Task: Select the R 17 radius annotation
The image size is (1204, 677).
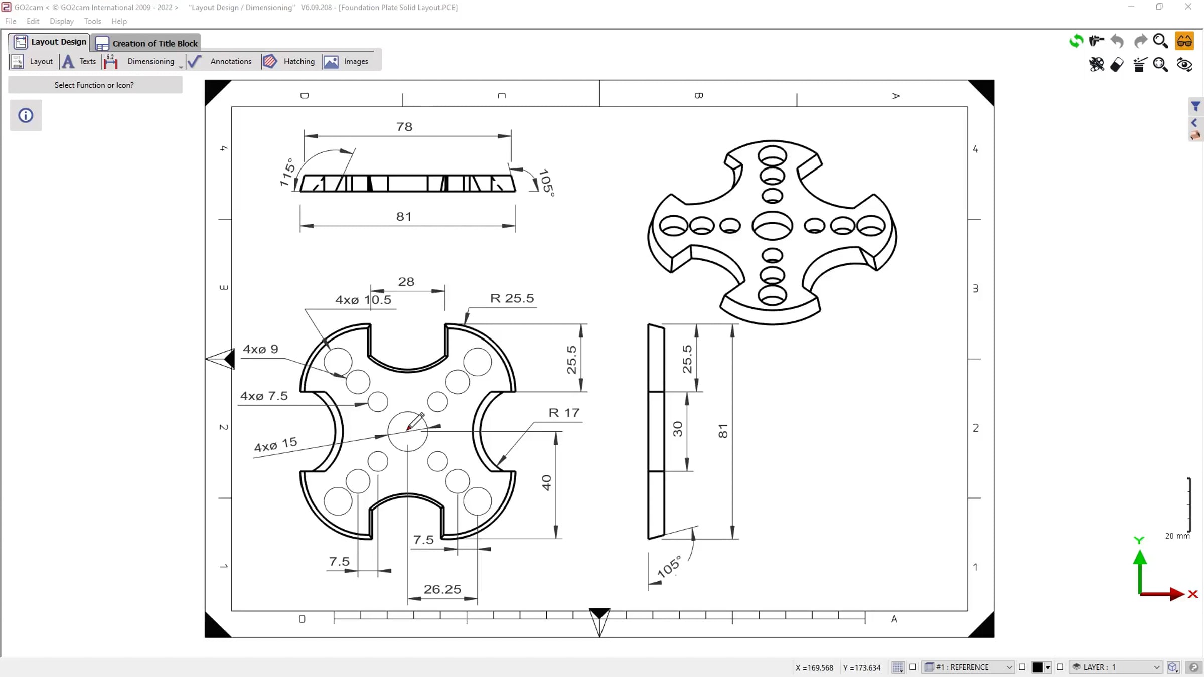Action: tap(564, 413)
